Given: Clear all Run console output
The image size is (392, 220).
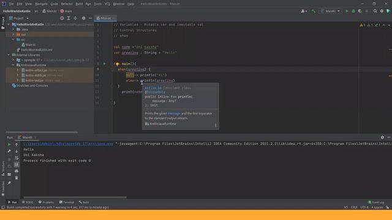Looking at the screenshot, I should point(17,178).
